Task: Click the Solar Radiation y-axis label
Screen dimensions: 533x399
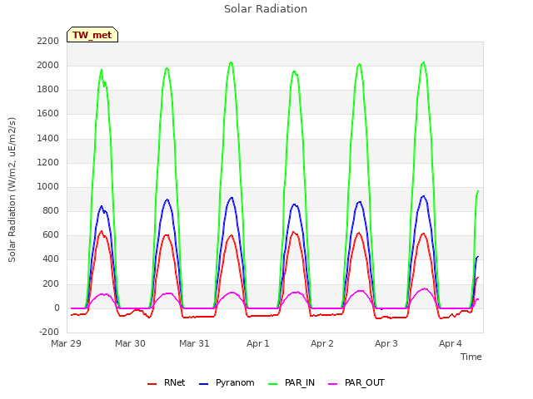Action: pos(12,190)
